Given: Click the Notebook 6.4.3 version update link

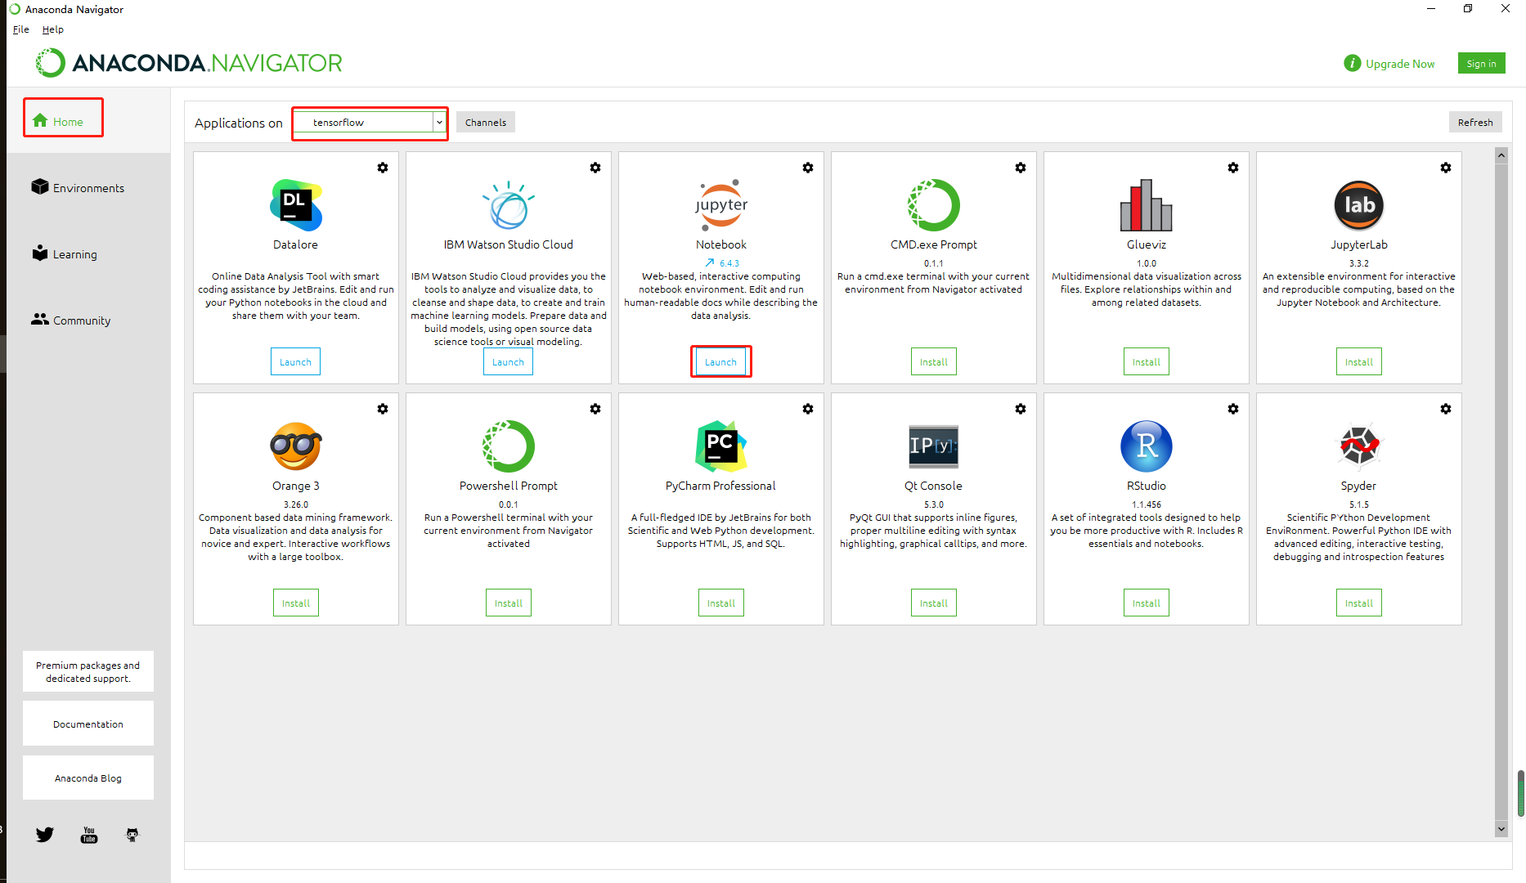Looking at the screenshot, I should click(722, 263).
